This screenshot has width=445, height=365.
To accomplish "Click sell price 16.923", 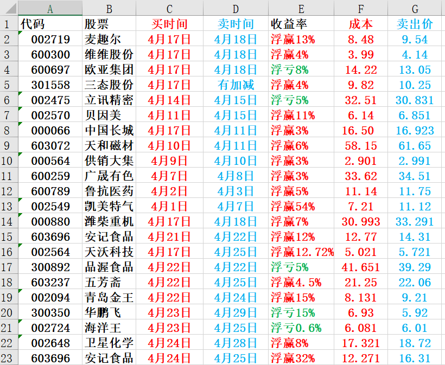I will pos(415,130).
